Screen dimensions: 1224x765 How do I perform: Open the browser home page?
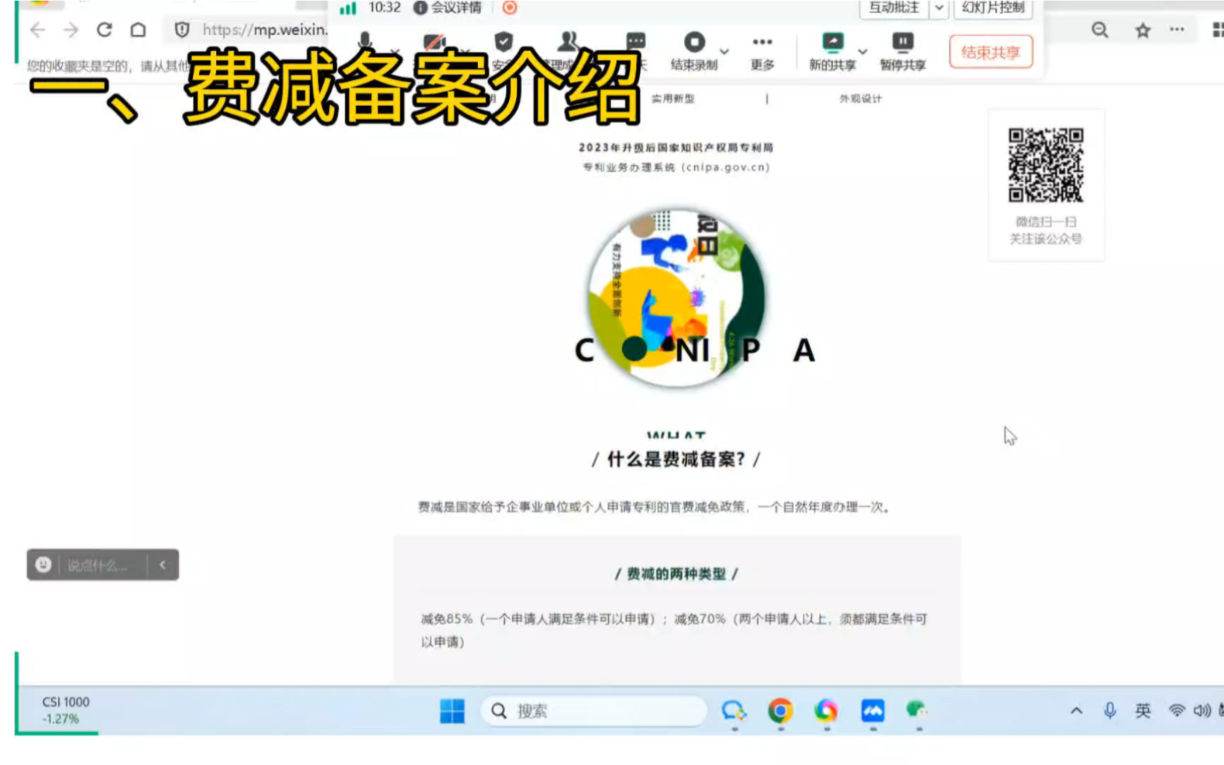click(138, 30)
